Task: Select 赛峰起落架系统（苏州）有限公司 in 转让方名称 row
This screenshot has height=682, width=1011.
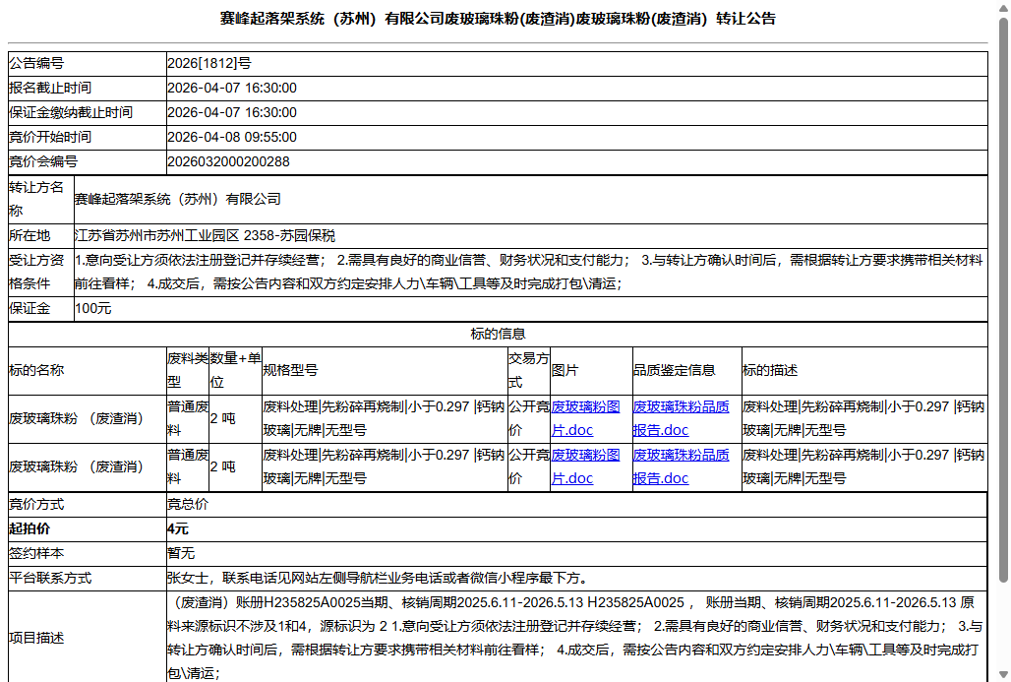Action: click(178, 199)
